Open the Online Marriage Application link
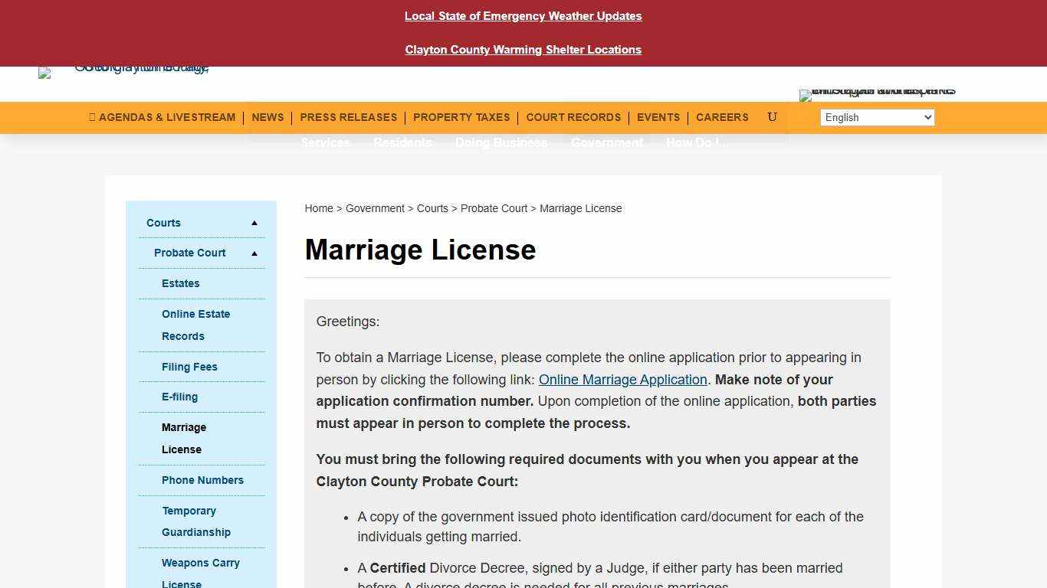This screenshot has height=588, width=1047. coord(622,380)
